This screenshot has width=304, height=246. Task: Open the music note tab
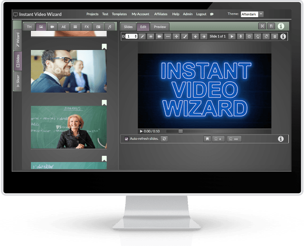coord(110,27)
